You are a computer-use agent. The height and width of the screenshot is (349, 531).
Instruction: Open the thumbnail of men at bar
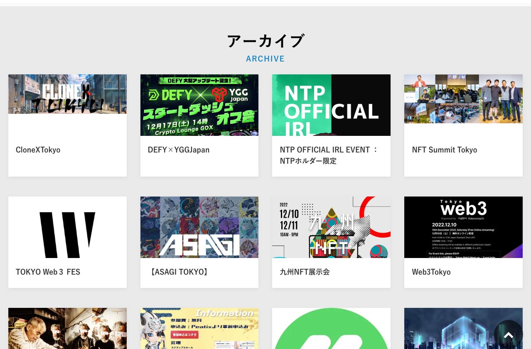click(67, 328)
